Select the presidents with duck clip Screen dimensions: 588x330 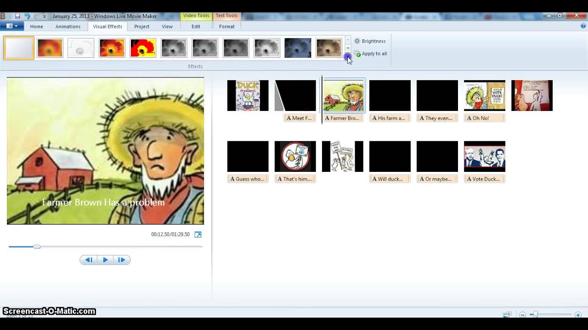coord(484,156)
